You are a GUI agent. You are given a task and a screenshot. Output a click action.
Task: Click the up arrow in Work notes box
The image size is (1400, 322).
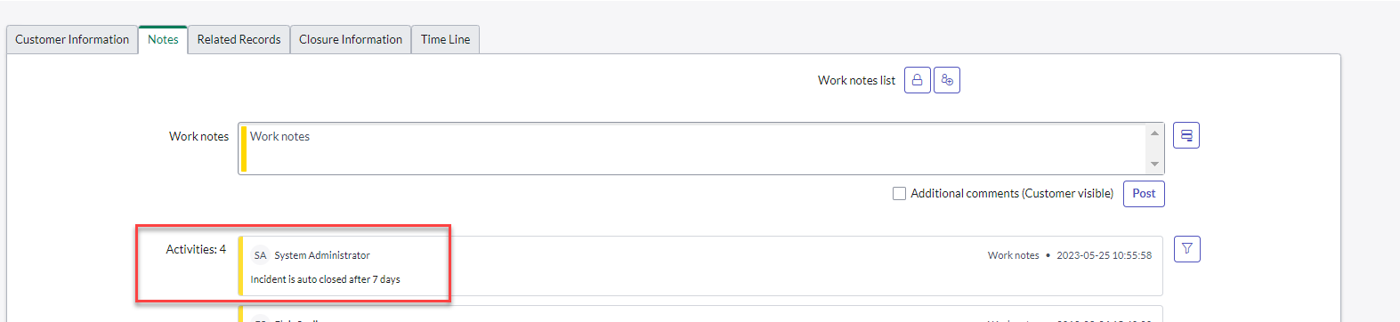click(x=1154, y=133)
